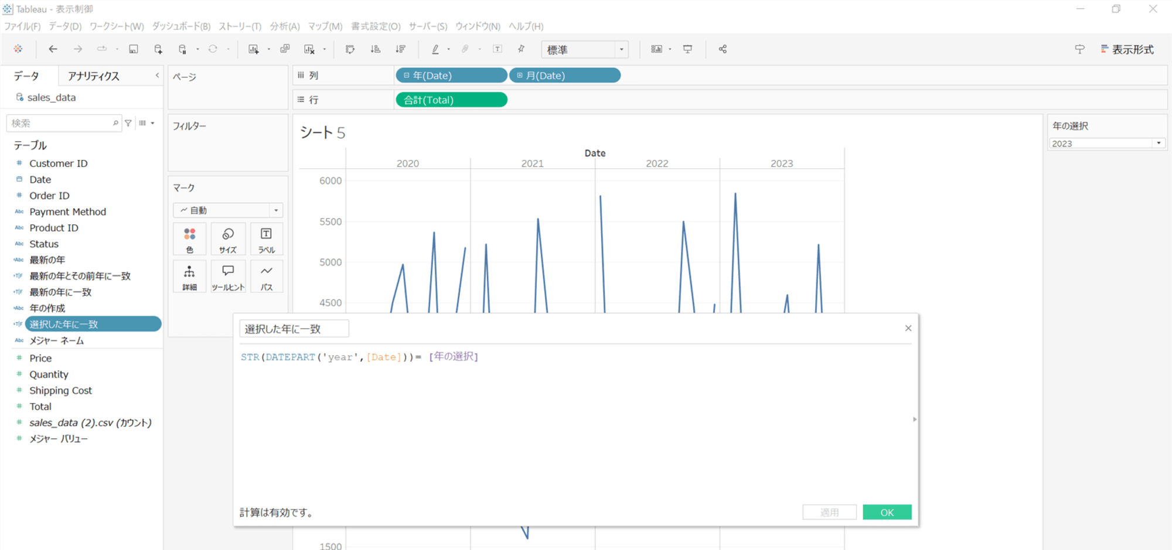This screenshot has width=1172, height=550.
Task: Click the calculation name field 選択した年に一致
Action: (294, 329)
